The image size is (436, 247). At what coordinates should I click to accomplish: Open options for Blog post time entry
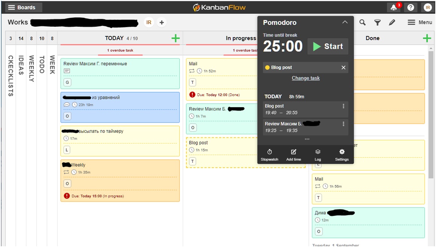(343, 106)
